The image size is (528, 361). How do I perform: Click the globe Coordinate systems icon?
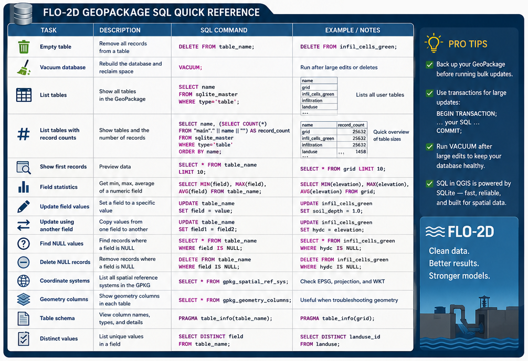coord(24,281)
